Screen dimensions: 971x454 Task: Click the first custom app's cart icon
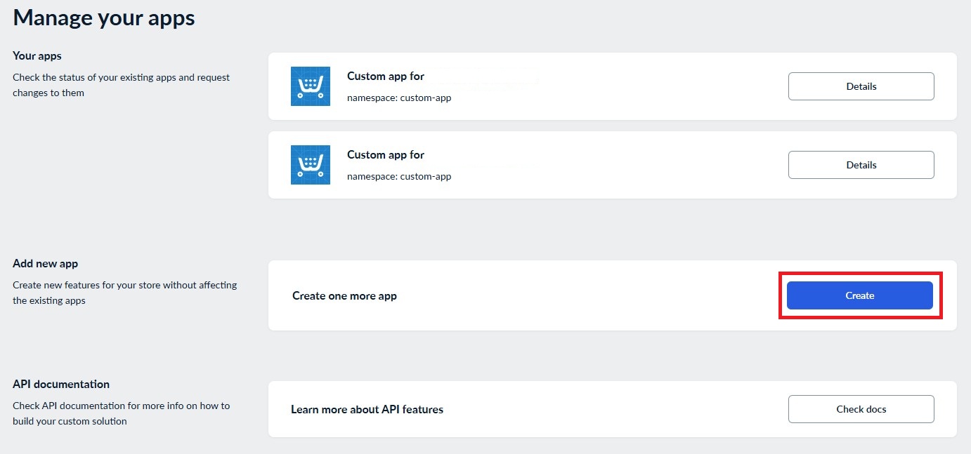tap(310, 86)
